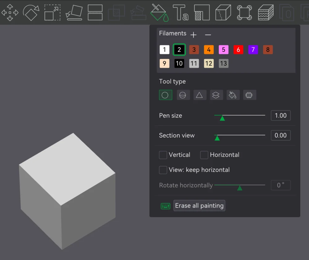Viewport: 309px width, 260px height.
Task: Select black filament 10 swatch
Action: (x=179, y=63)
